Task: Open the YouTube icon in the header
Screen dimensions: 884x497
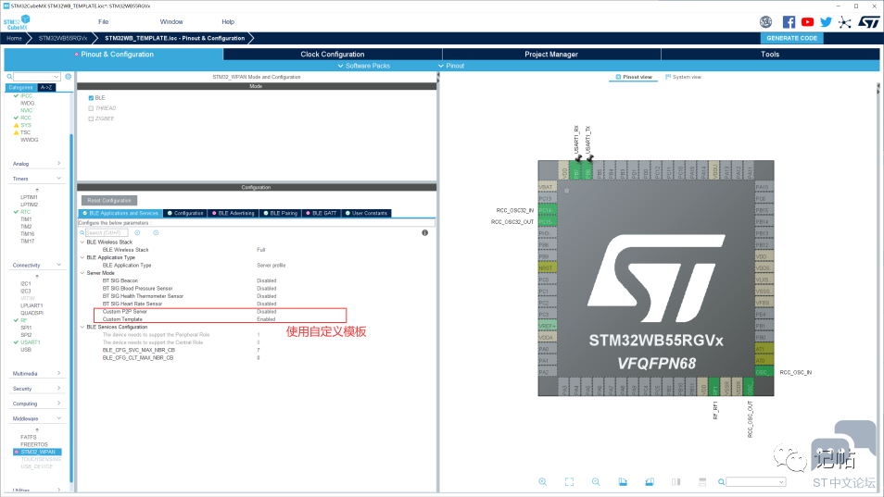Action: coord(807,21)
